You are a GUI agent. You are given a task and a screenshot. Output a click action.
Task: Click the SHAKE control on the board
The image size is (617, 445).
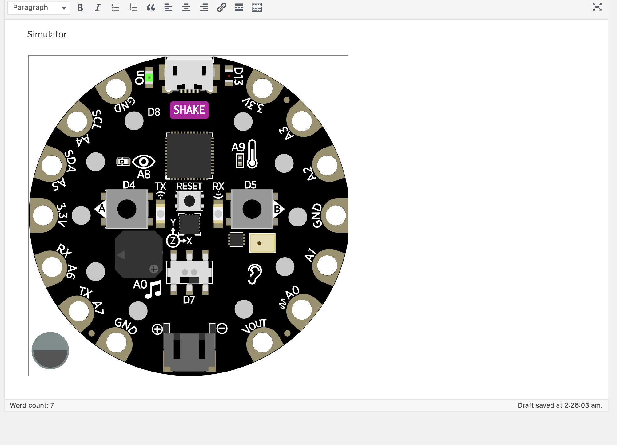[x=189, y=109]
